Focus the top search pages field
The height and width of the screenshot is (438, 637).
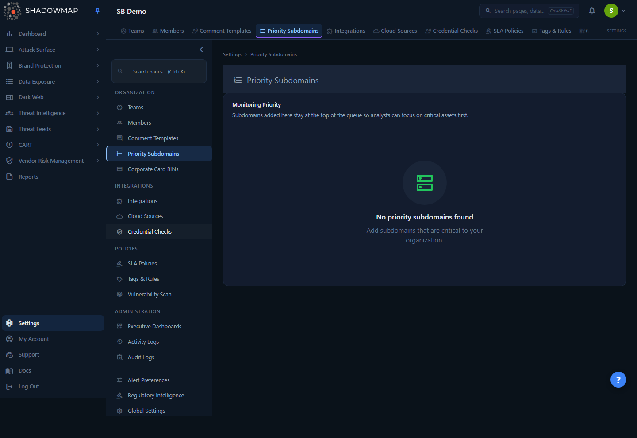pyautogui.click(x=529, y=11)
